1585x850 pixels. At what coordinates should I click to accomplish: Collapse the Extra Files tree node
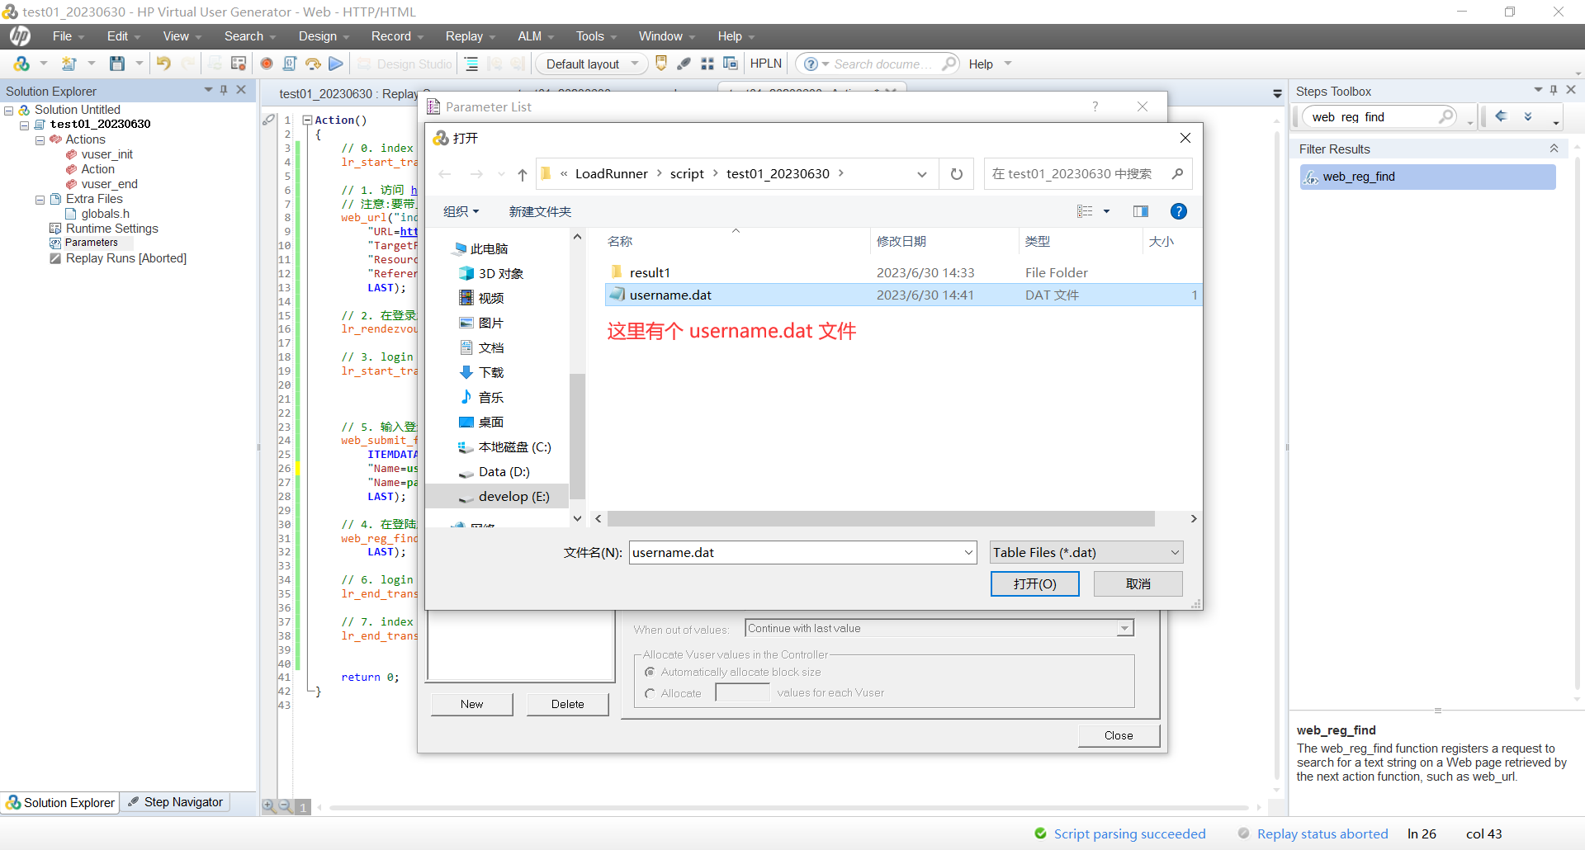point(40,199)
